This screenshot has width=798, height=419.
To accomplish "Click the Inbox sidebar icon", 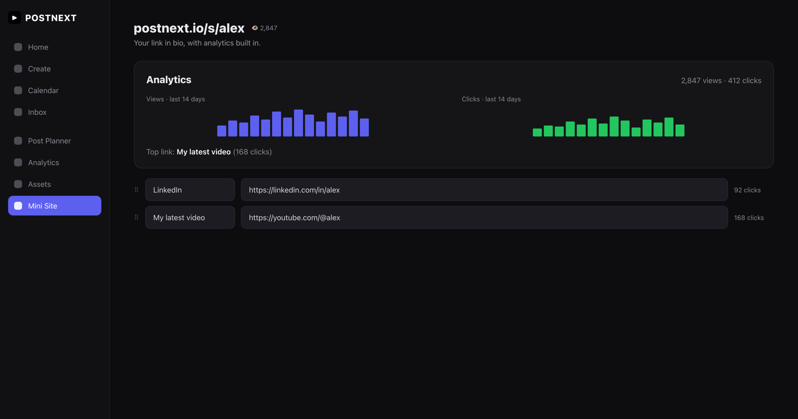I will coord(18,112).
